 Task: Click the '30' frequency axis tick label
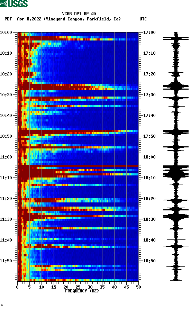tap(90, 287)
